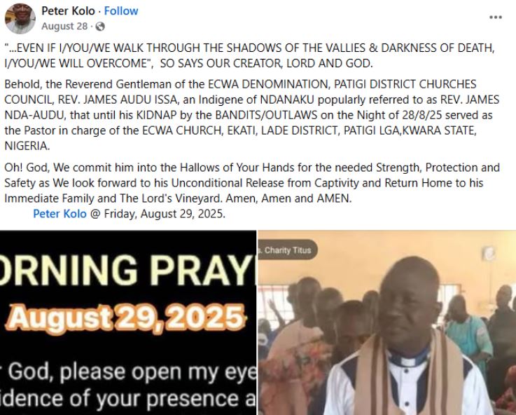The height and width of the screenshot is (415, 516).
Task: Click the reverend's white clerical collar
Action: click(408, 358)
